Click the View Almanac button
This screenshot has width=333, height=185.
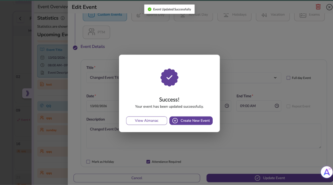tap(147, 121)
